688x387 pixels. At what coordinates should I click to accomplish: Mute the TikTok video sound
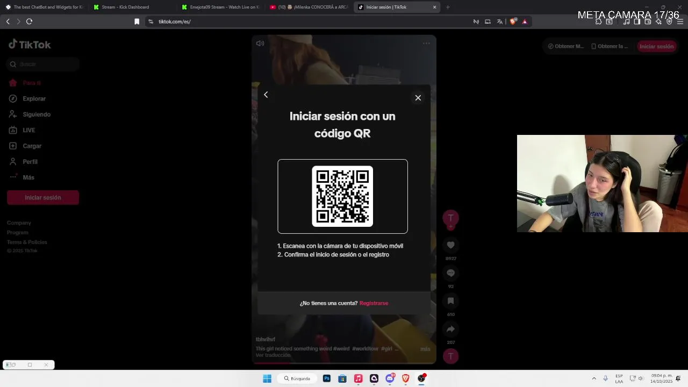[260, 44]
